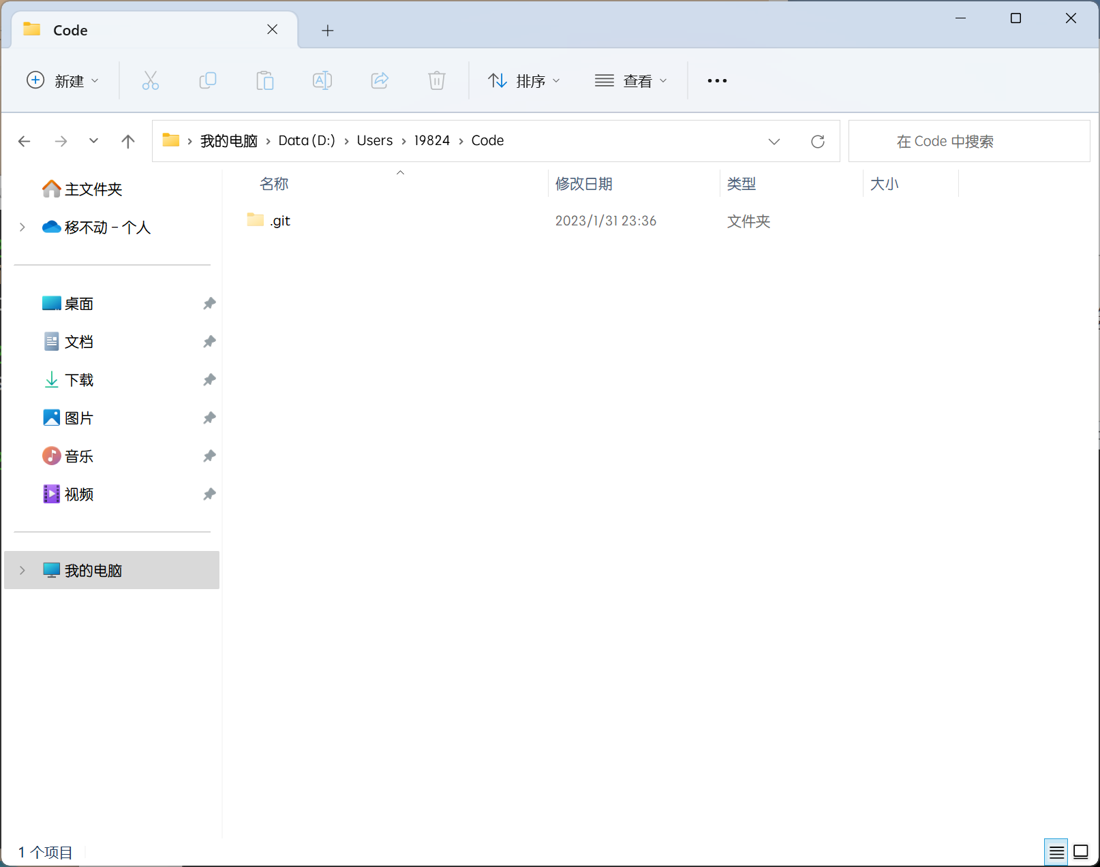Unpin 文档 using its pin icon

[209, 342]
